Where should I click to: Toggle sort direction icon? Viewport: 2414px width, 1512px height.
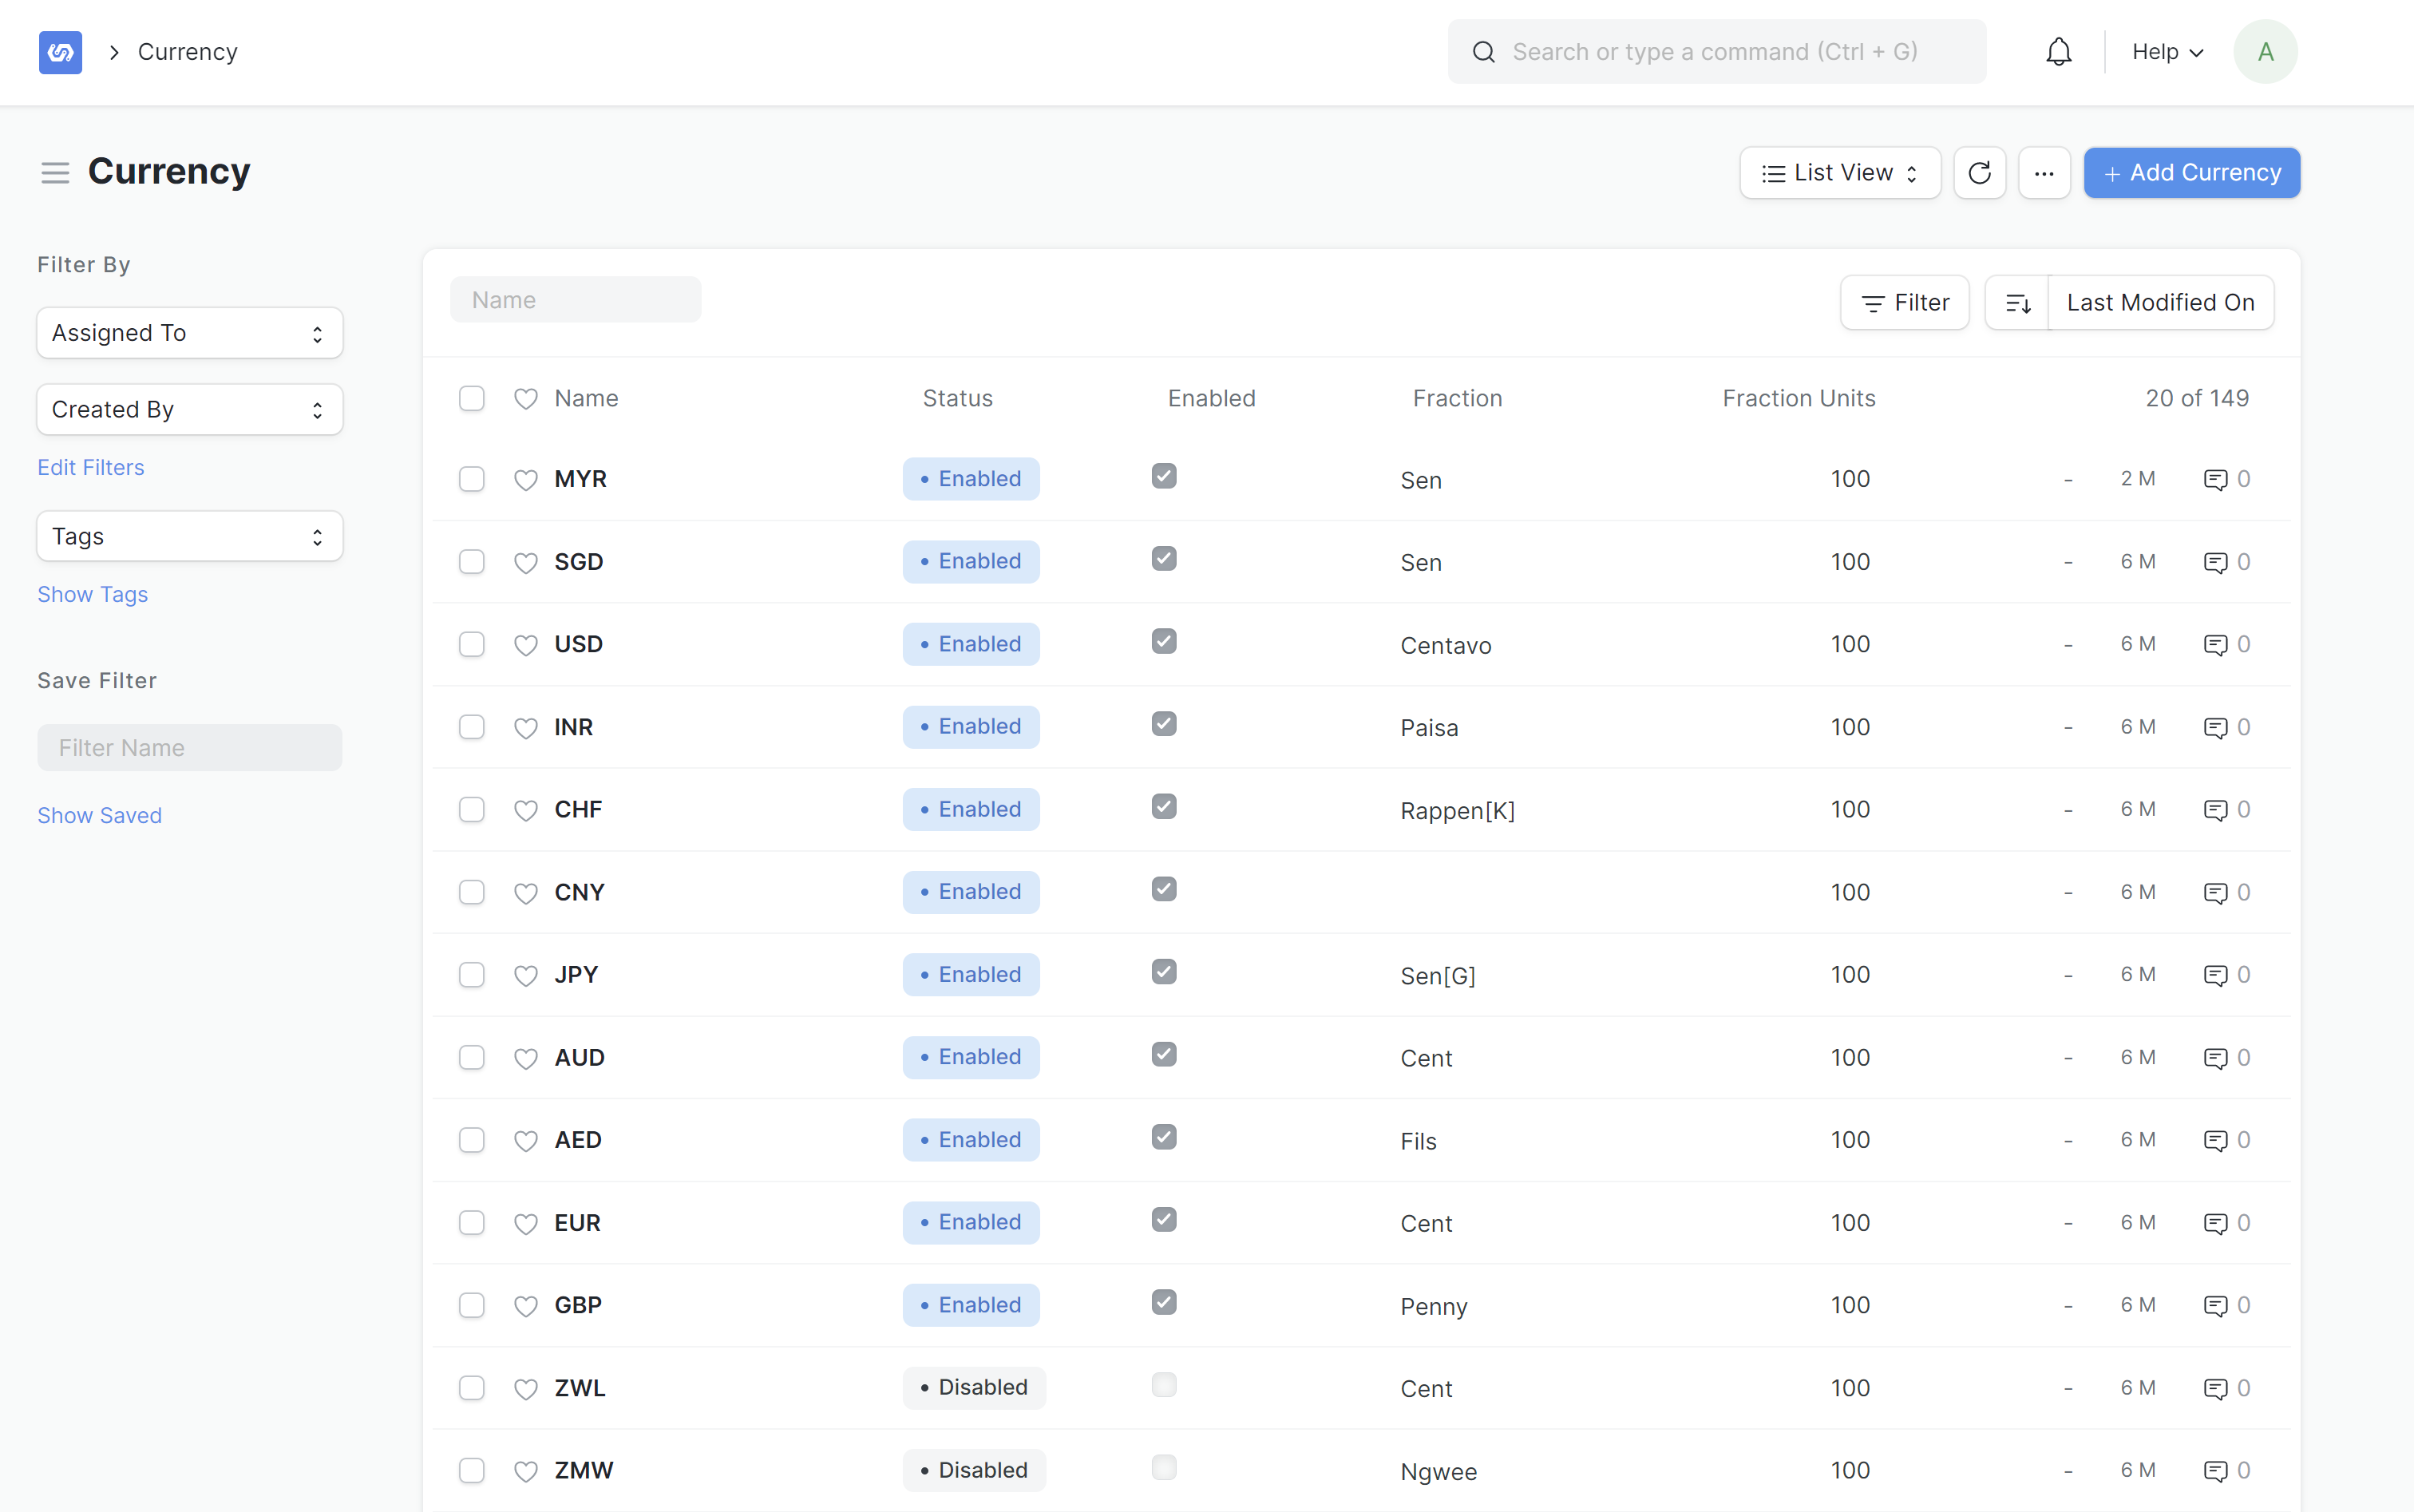[2017, 303]
